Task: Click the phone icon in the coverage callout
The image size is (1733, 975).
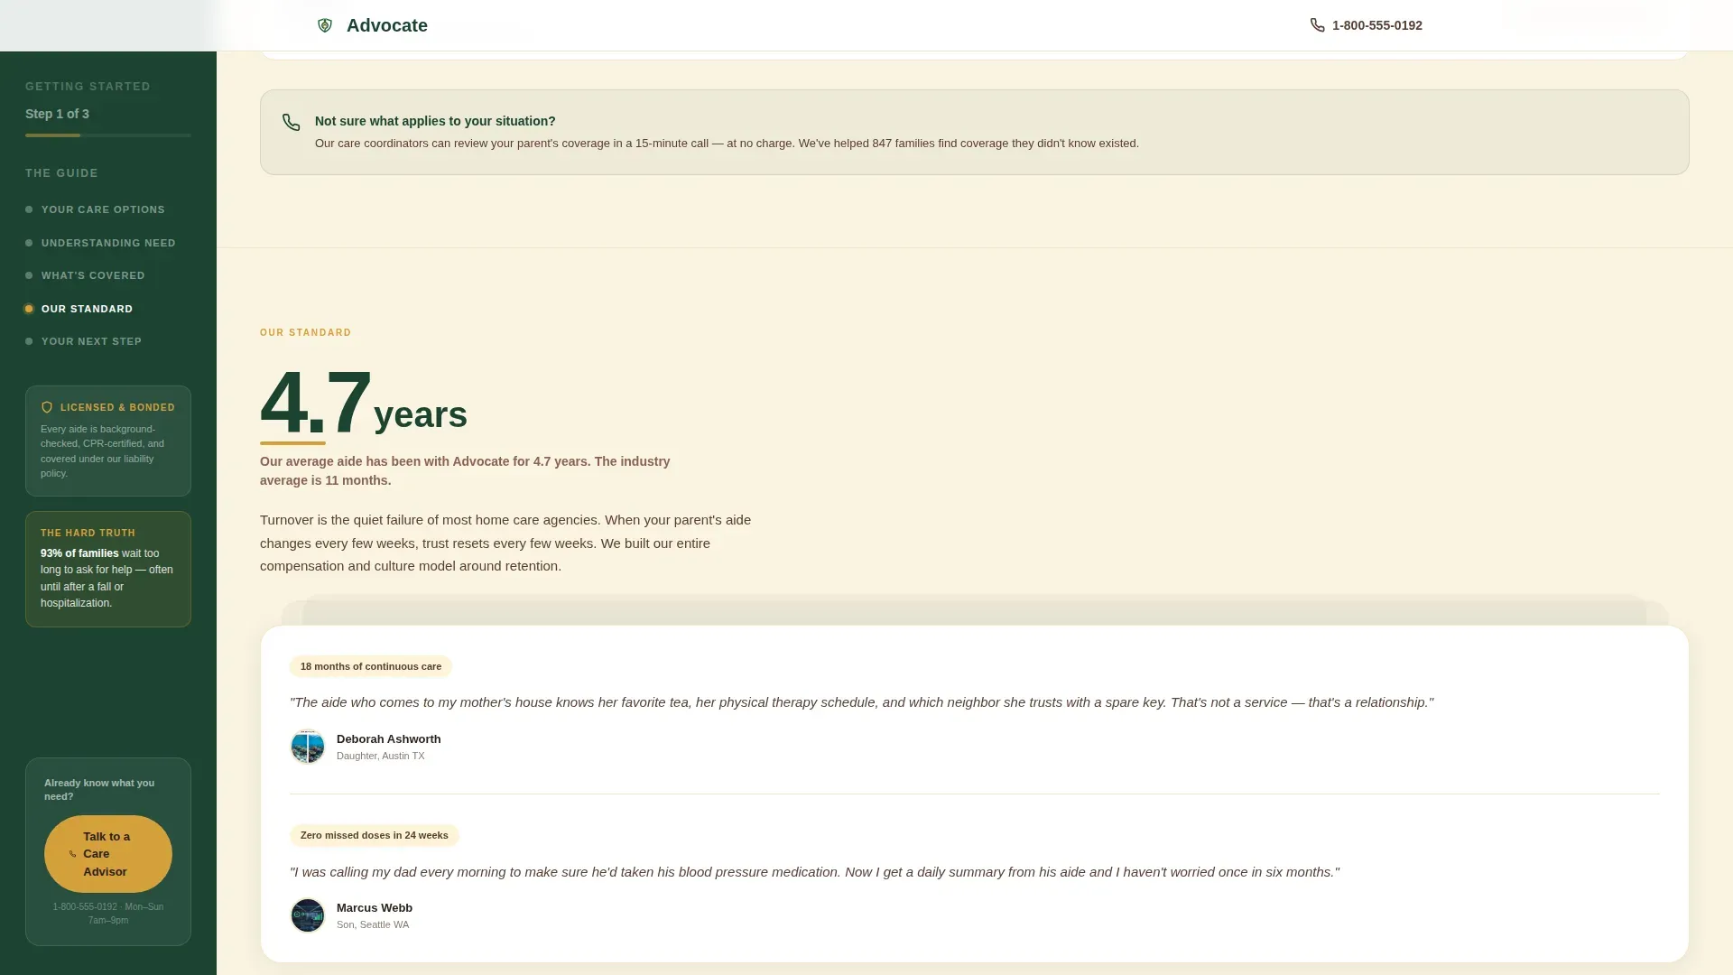Action: pyautogui.click(x=291, y=123)
